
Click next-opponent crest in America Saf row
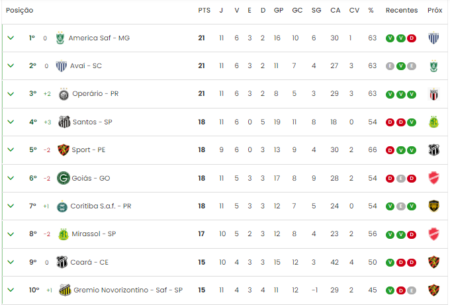click(x=434, y=38)
